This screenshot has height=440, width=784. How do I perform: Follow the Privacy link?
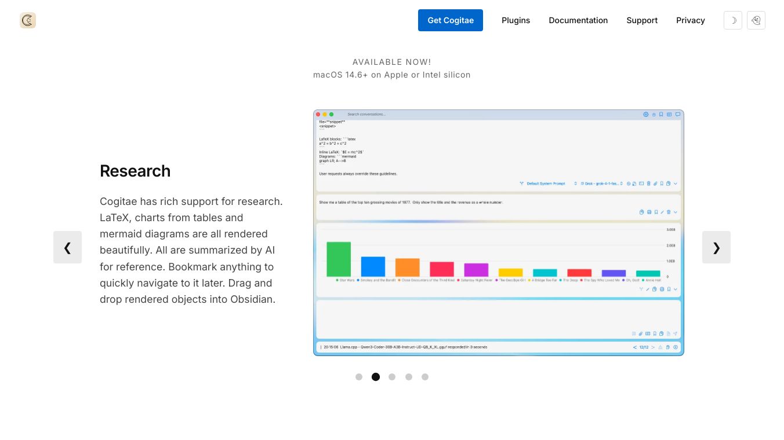(690, 20)
